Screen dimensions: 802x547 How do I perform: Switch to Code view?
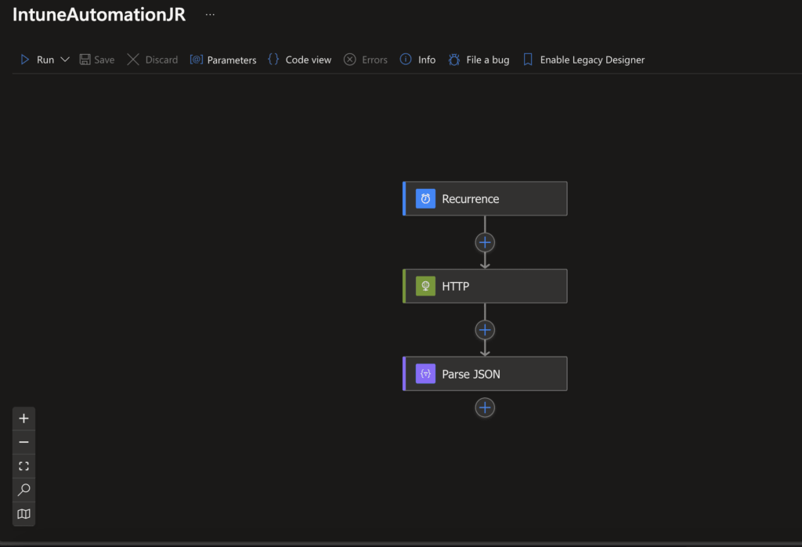tap(299, 59)
